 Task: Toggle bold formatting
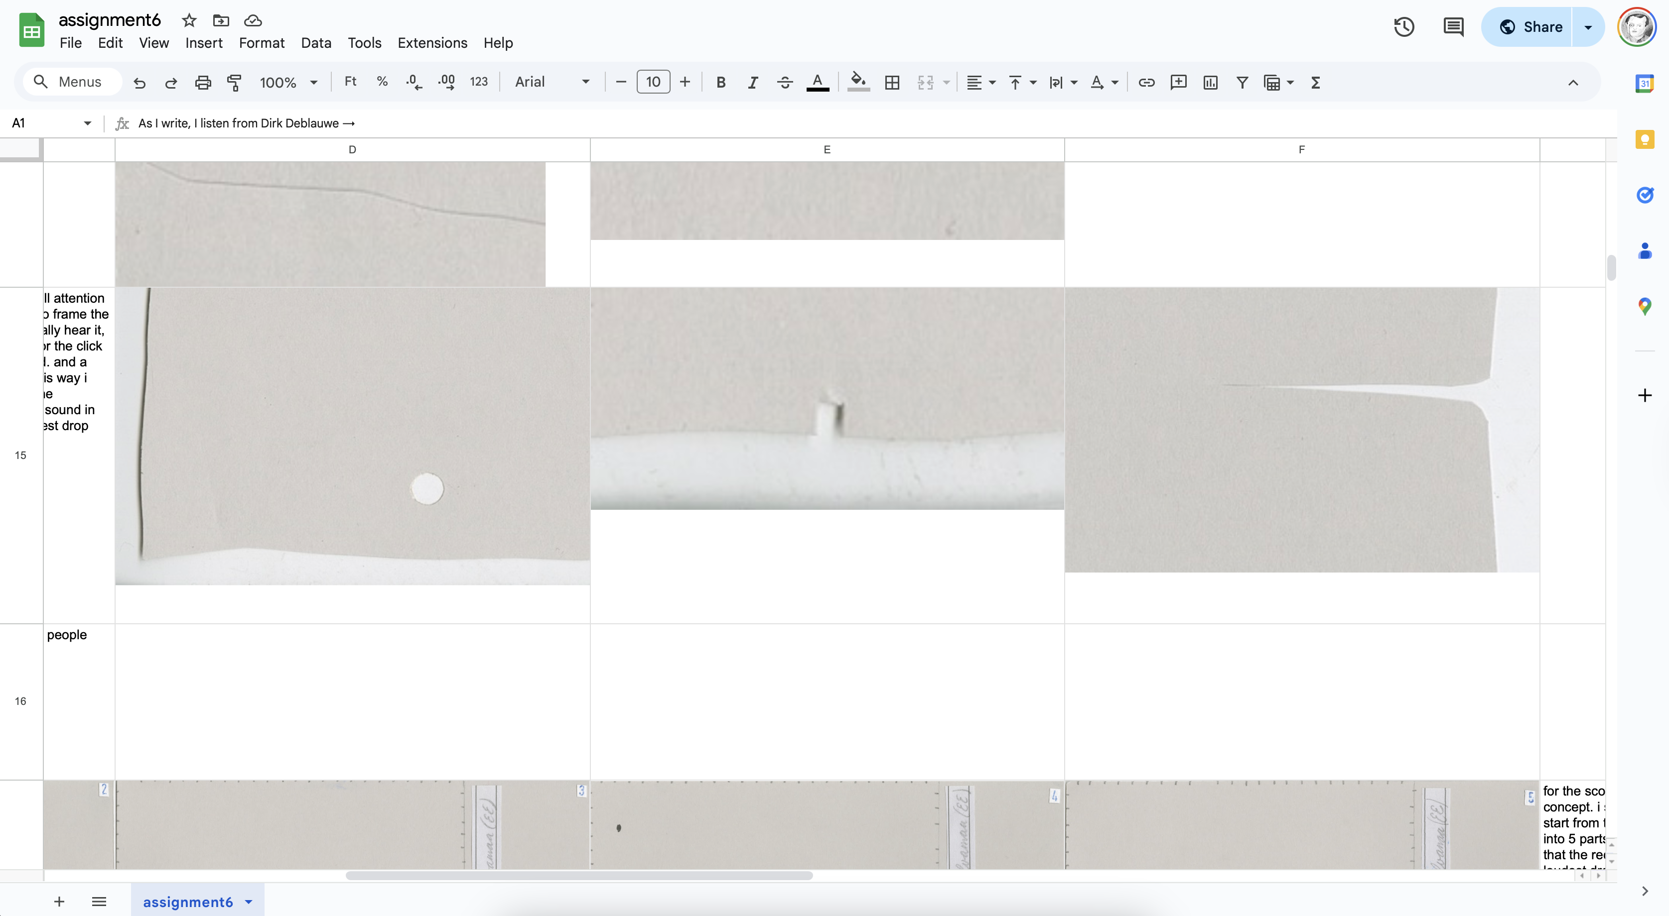(x=720, y=82)
